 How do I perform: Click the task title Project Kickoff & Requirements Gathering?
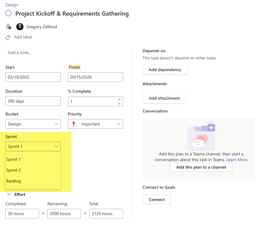pos(72,13)
